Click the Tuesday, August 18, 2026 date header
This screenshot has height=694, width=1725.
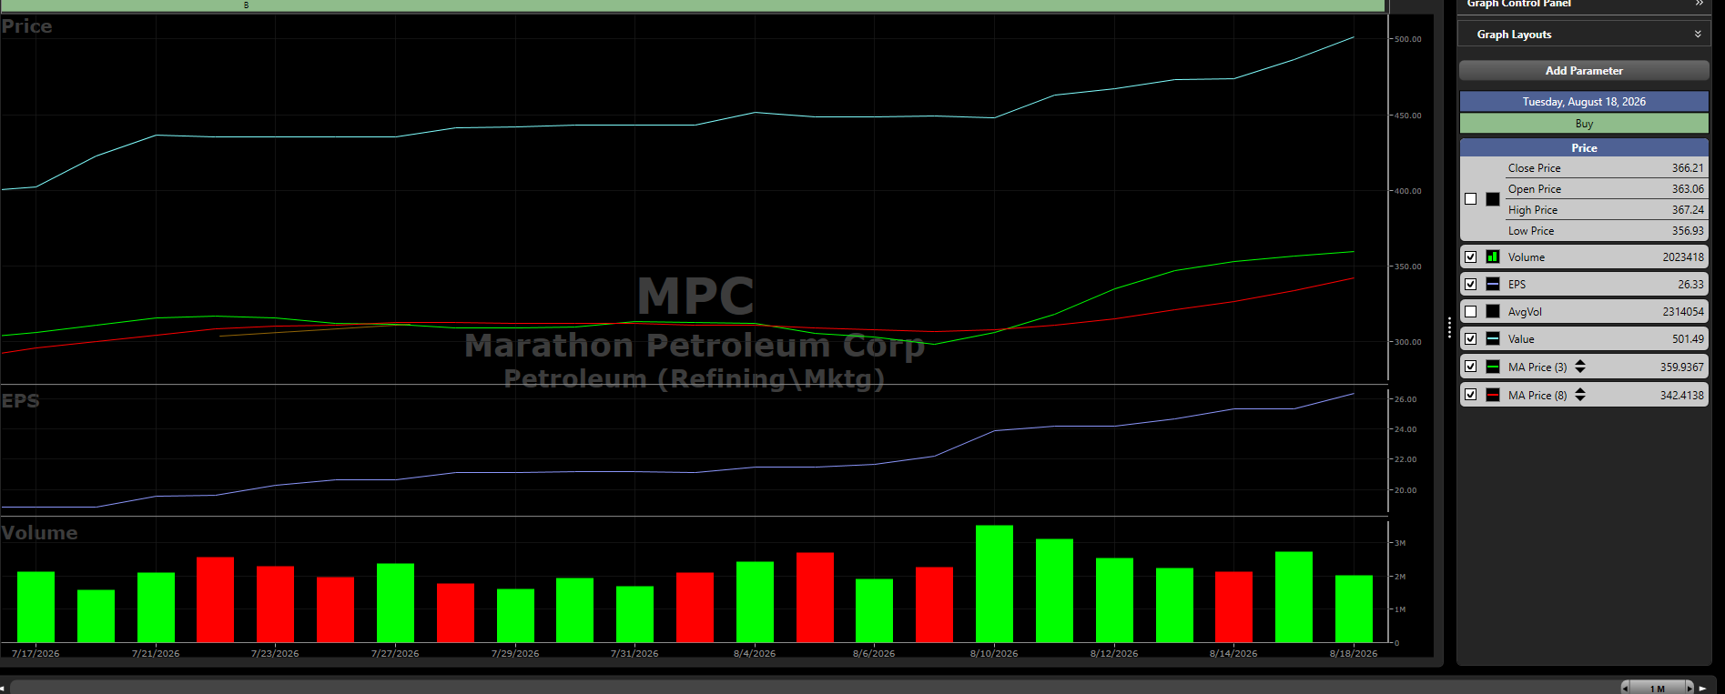pos(1584,102)
